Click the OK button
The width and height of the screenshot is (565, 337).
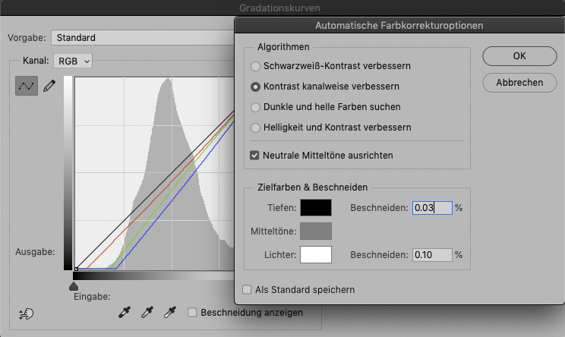[519, 55]
